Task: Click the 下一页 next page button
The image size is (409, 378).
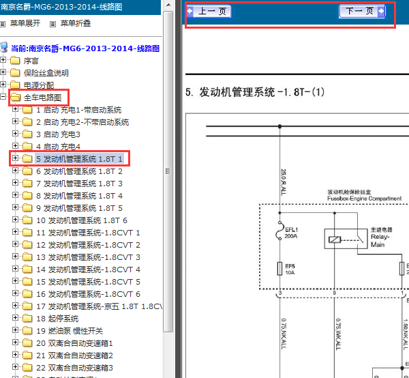Action: [362, 11]
